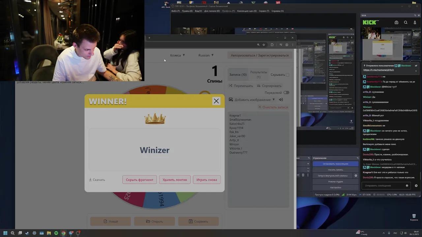Open the Kick profile icon
Screen dimensions: 422x237
click(x=415, y=22)
